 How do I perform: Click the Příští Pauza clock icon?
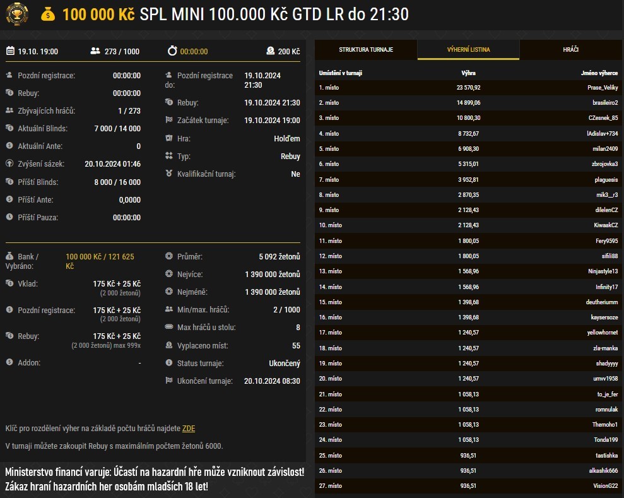9,217
